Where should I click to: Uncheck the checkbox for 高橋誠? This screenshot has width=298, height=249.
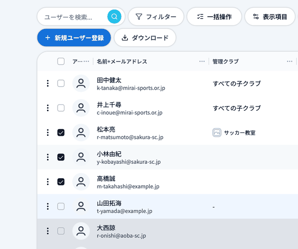click(x=61, y=182)
